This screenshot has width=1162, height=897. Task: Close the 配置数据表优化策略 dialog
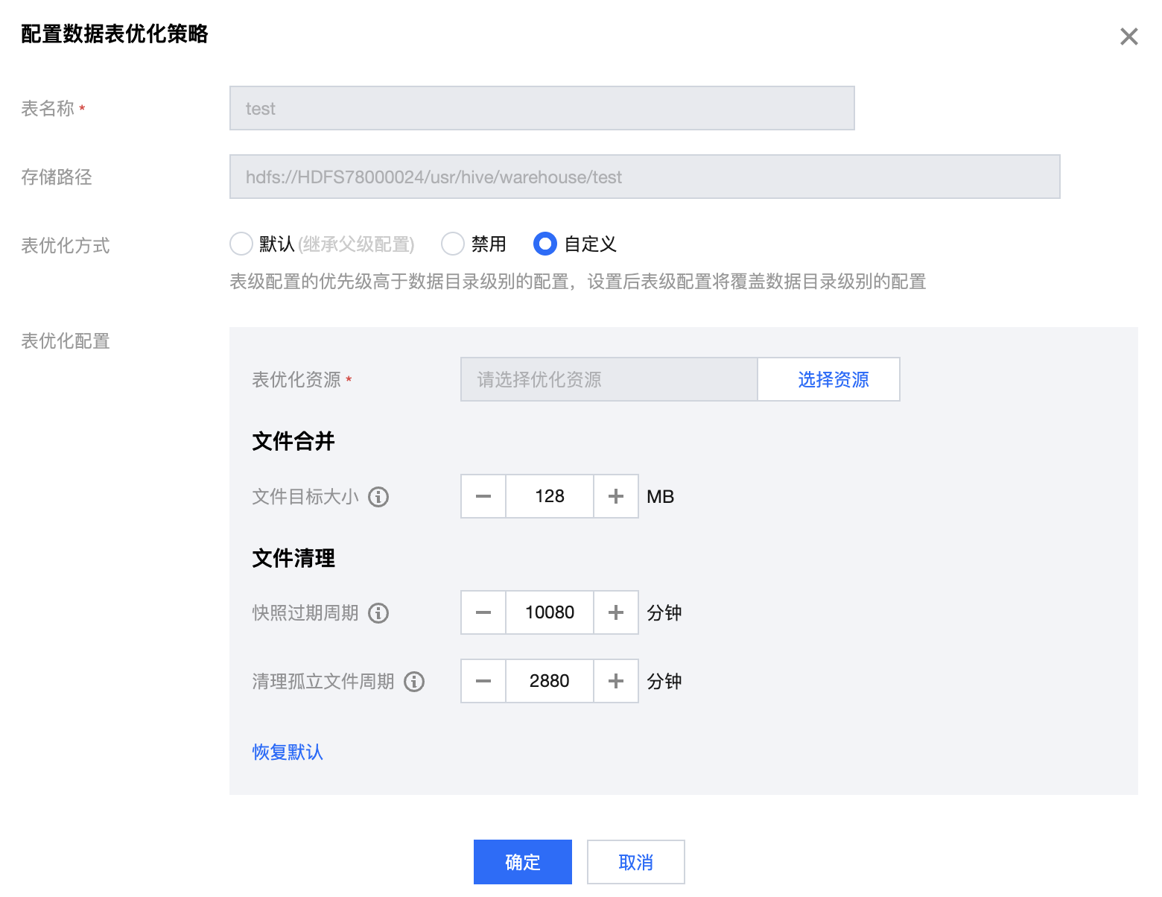[1128, 37]
